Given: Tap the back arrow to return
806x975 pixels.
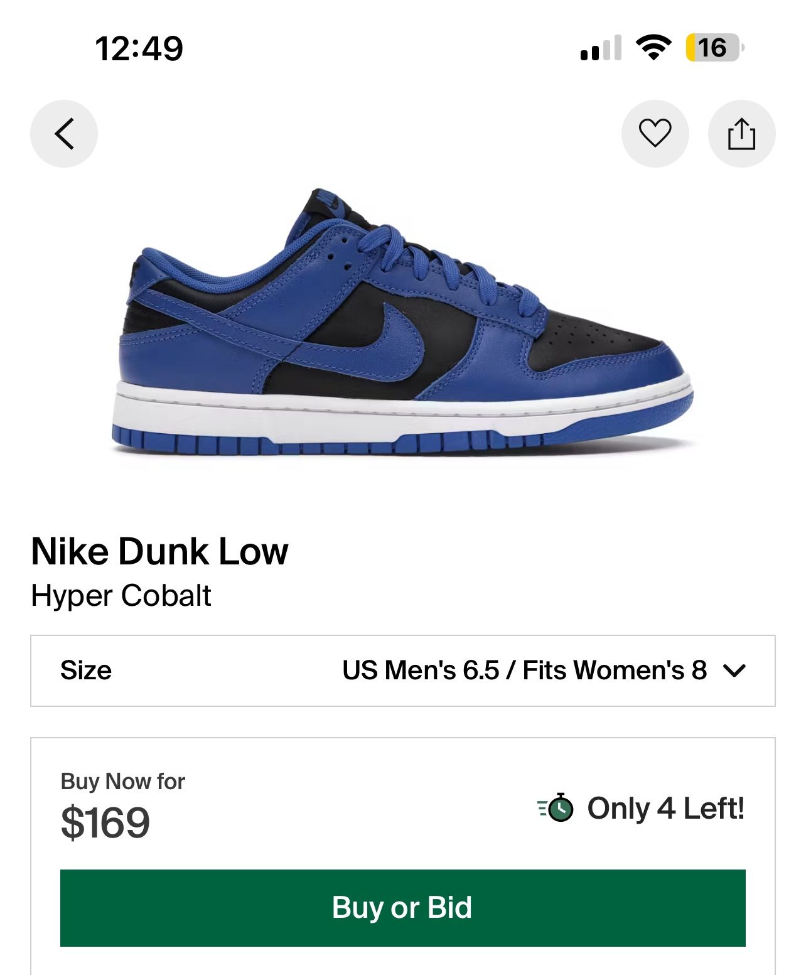Looking at the screenshot, I should [63, 133].
